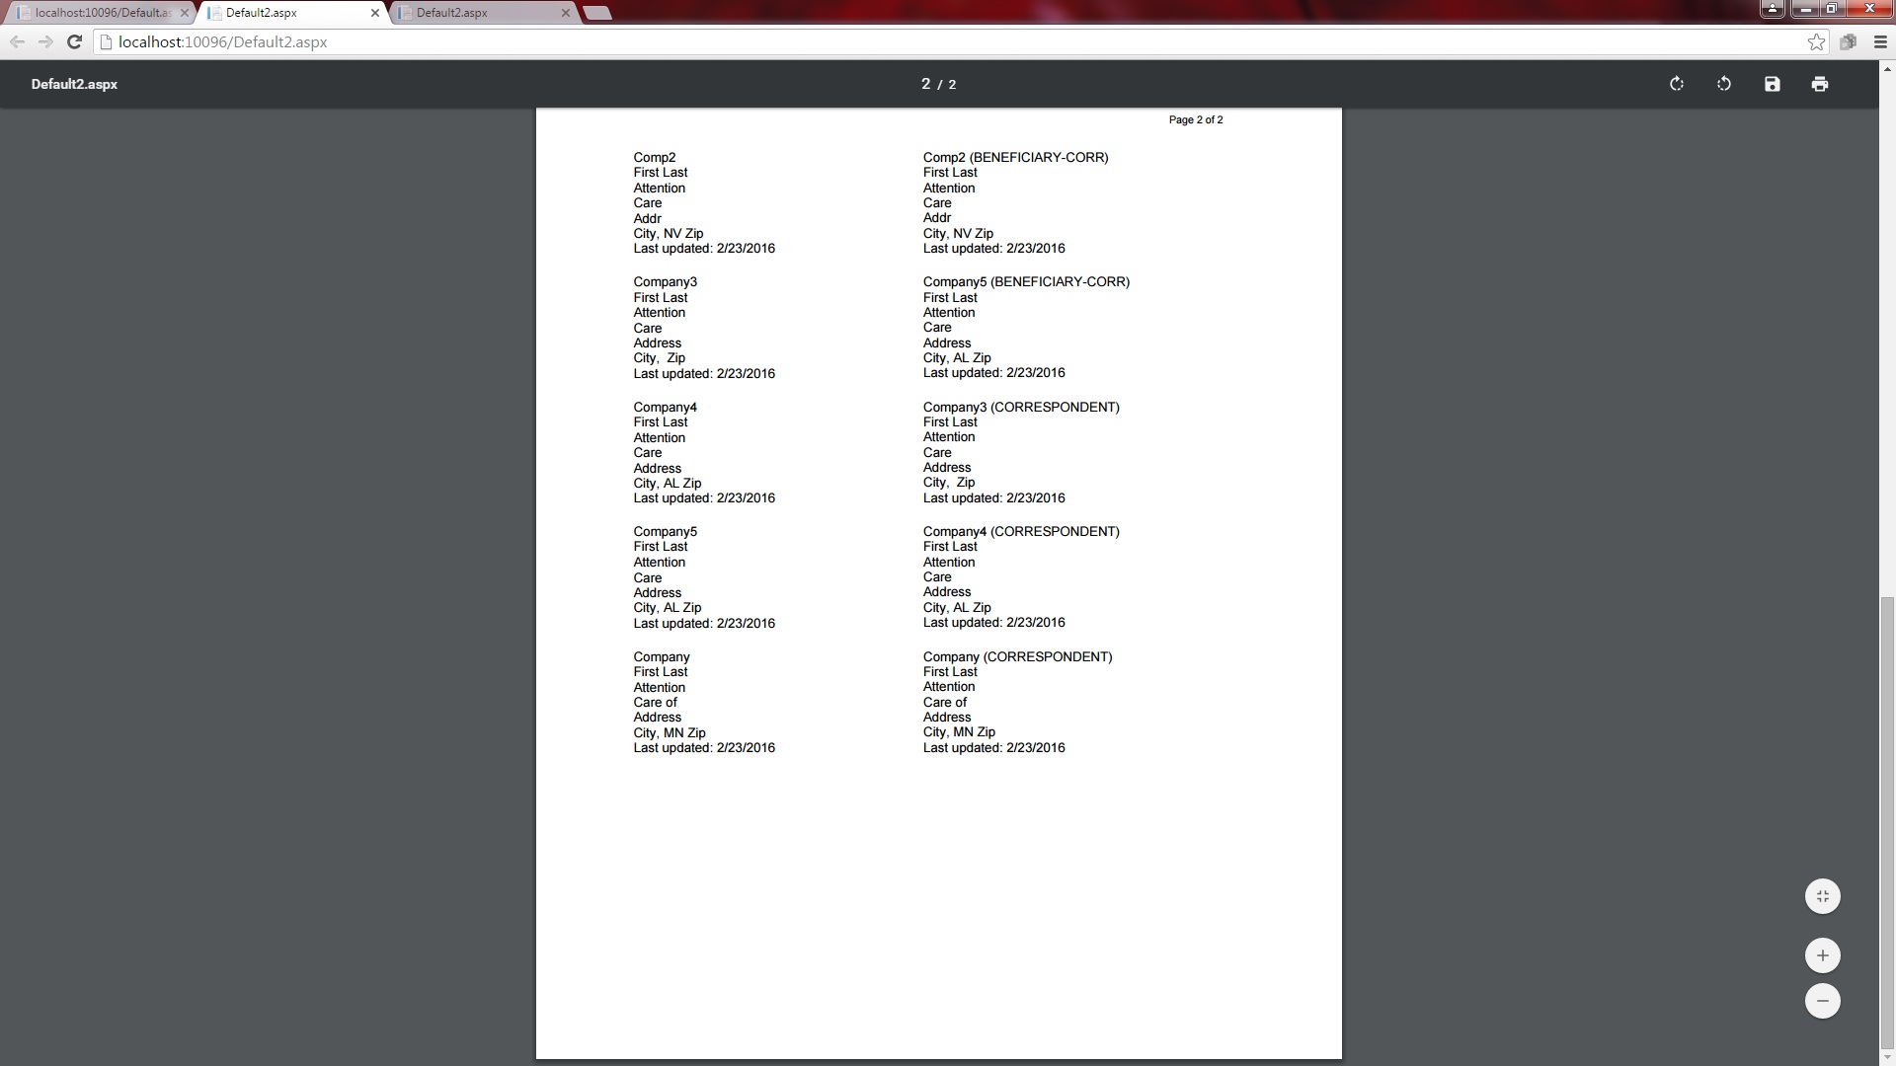Zoom out of the PDF with minus button

(x=1823, y=1001)
